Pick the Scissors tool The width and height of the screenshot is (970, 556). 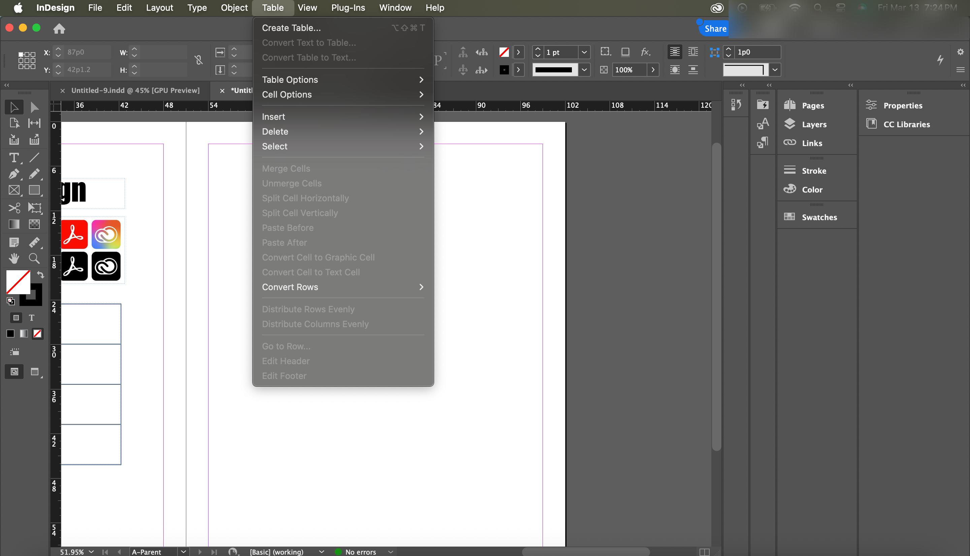(x=14, y=208)
